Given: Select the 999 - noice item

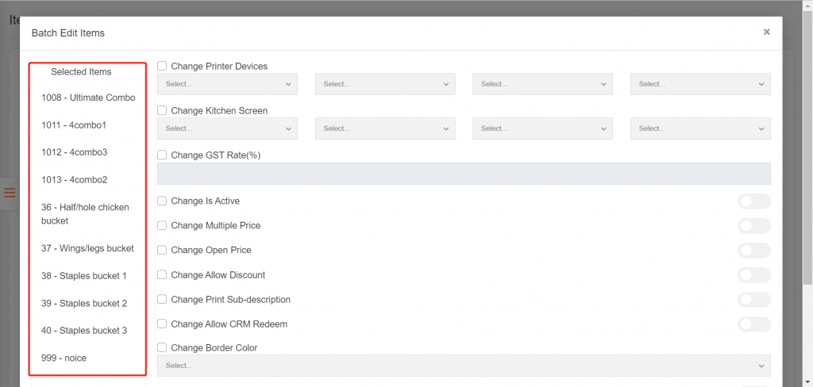Looking at the screenshot, I should click(64, 358).
